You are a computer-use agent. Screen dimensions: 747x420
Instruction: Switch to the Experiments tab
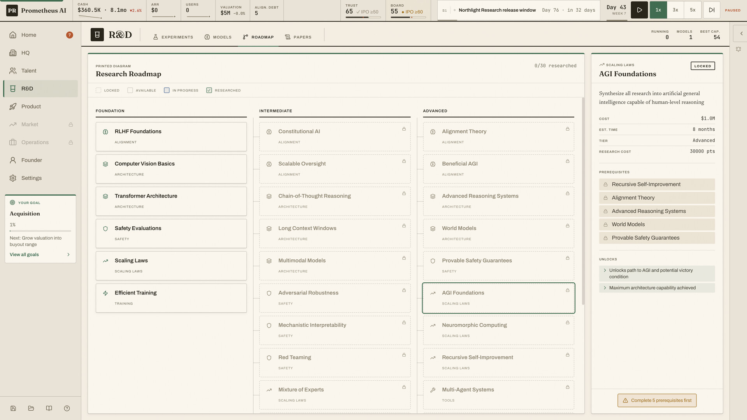coord(173,37)
